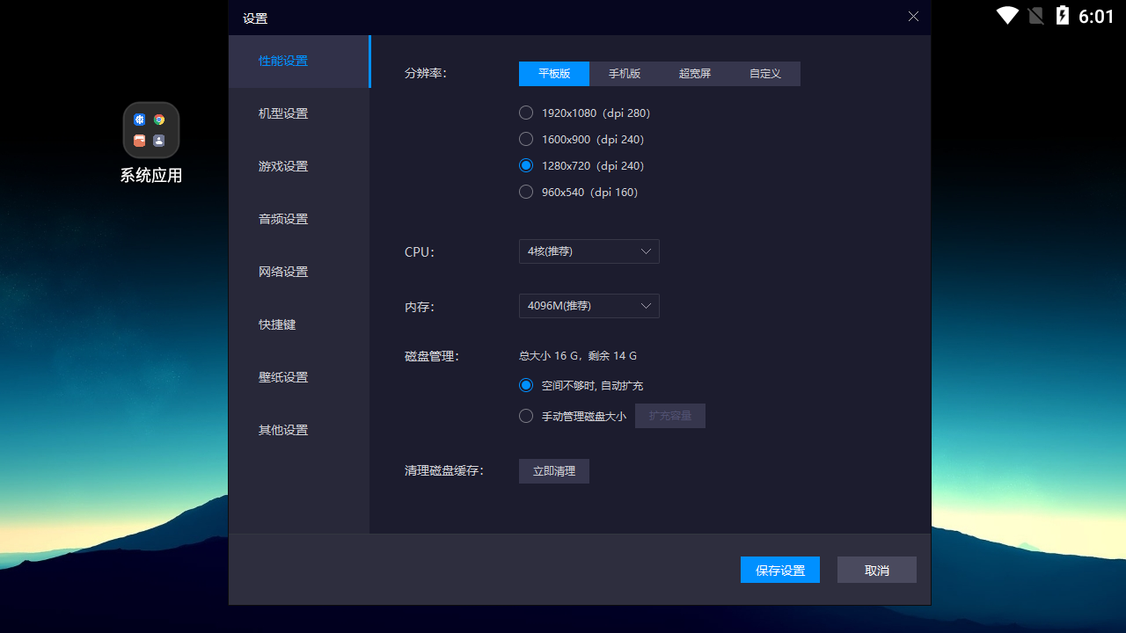Check the Wi-Fi status icon
The height and width of the screenshot is (633, 1126).
click(x=1007, y=16)
